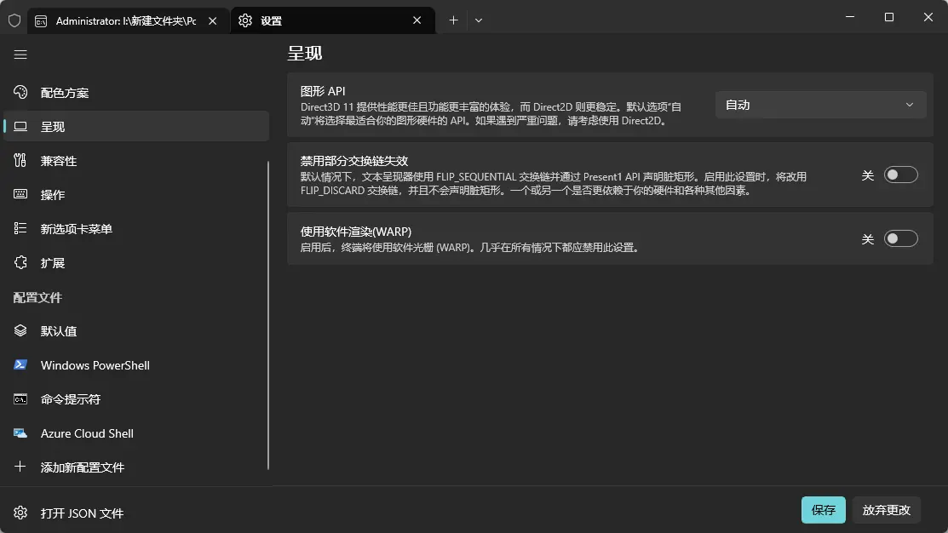Click 打开 JSON 文件

136,513
